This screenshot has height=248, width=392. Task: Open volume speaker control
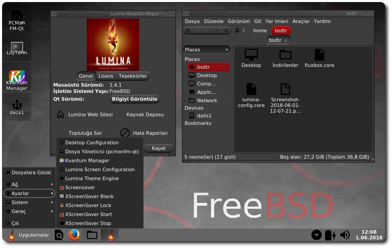pyautogui.click(x=345, y=235)
